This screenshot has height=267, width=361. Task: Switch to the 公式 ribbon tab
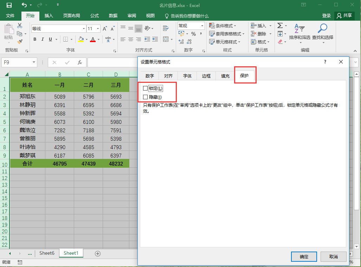[x=95, y=16]
